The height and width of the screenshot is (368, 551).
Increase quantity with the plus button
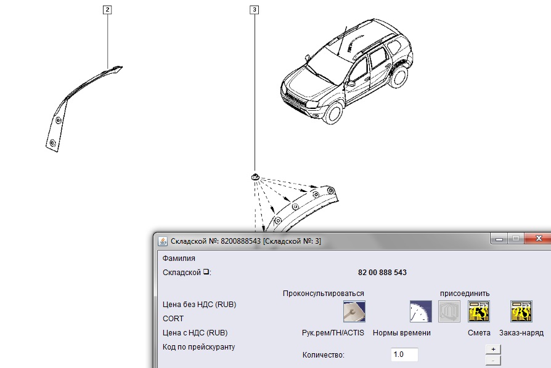tap(492, 348)
